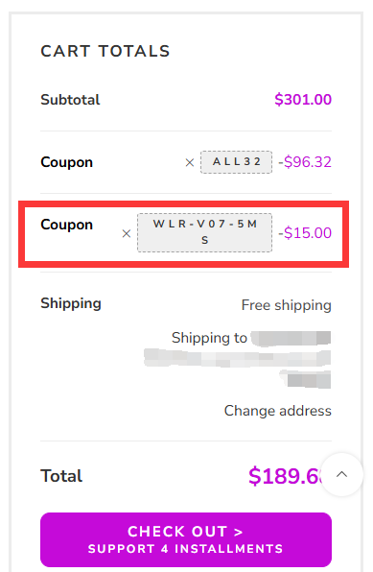This screenshot has width=373, height=572.
Task: Click the Subtotal label
Action: click(70, 100)
